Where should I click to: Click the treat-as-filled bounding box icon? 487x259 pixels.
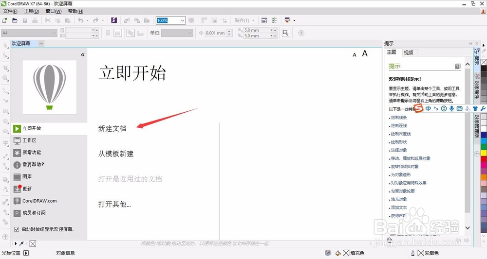coord(286,33)
